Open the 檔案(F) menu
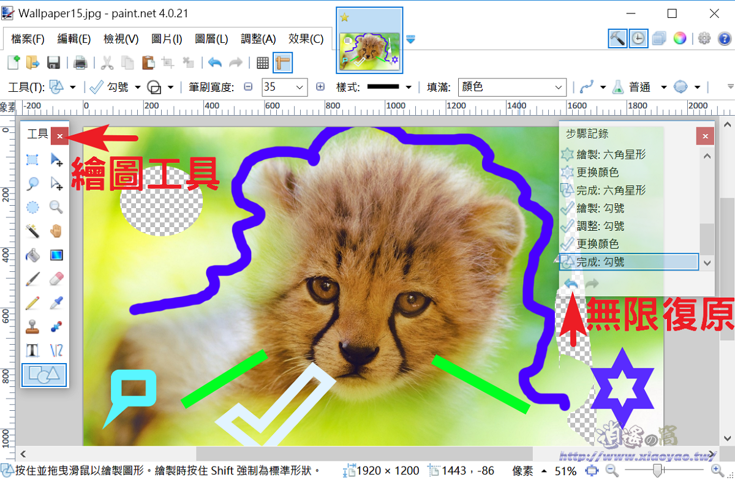This screenshot has width=735, height=480. (x=28, y=39)
